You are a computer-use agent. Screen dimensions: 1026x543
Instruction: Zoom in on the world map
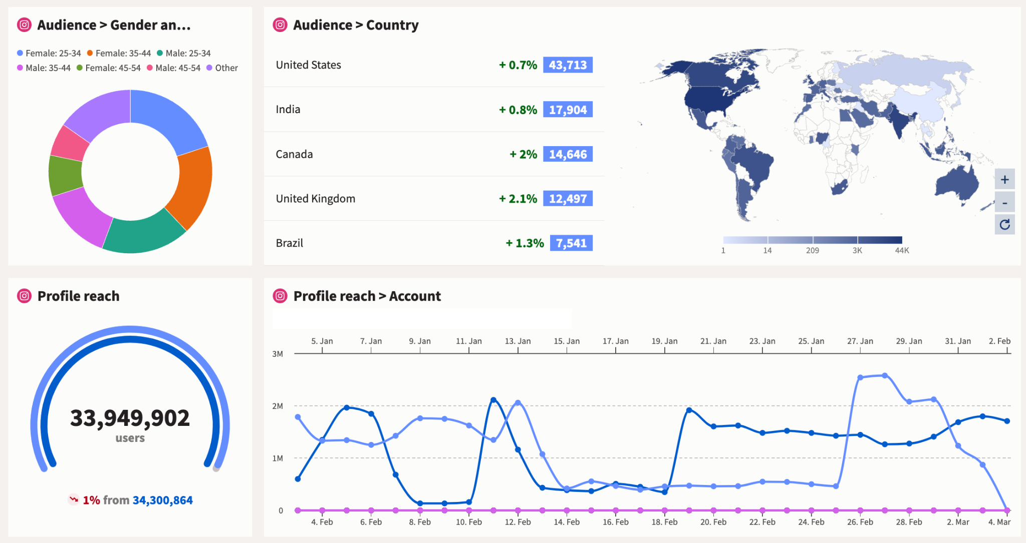[1004, 179]
